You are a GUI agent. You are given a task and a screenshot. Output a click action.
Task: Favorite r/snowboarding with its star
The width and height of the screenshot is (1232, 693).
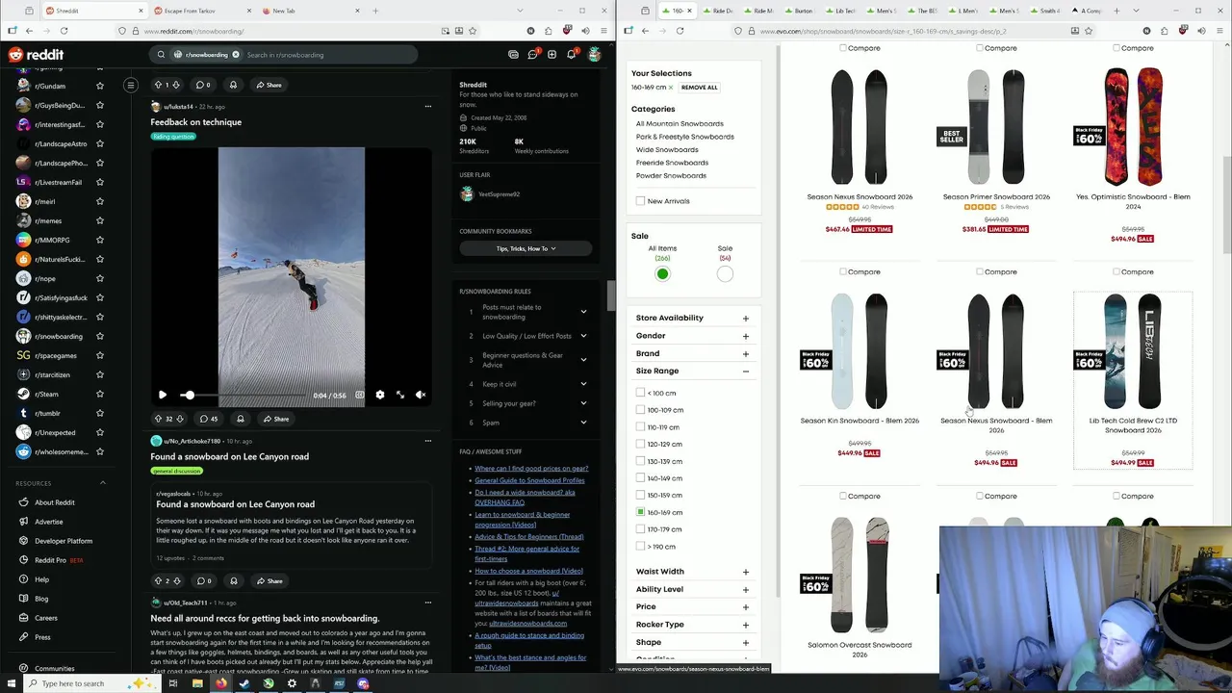(x=100, y=336)
